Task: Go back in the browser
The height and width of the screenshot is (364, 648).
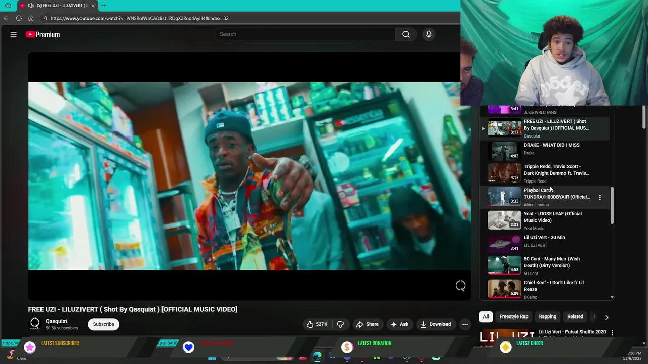Action: click(7, 18)
